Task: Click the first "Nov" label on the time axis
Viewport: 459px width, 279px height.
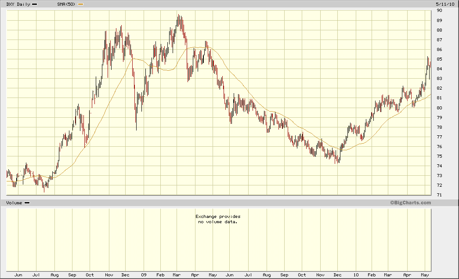Action: click(109, 275)
